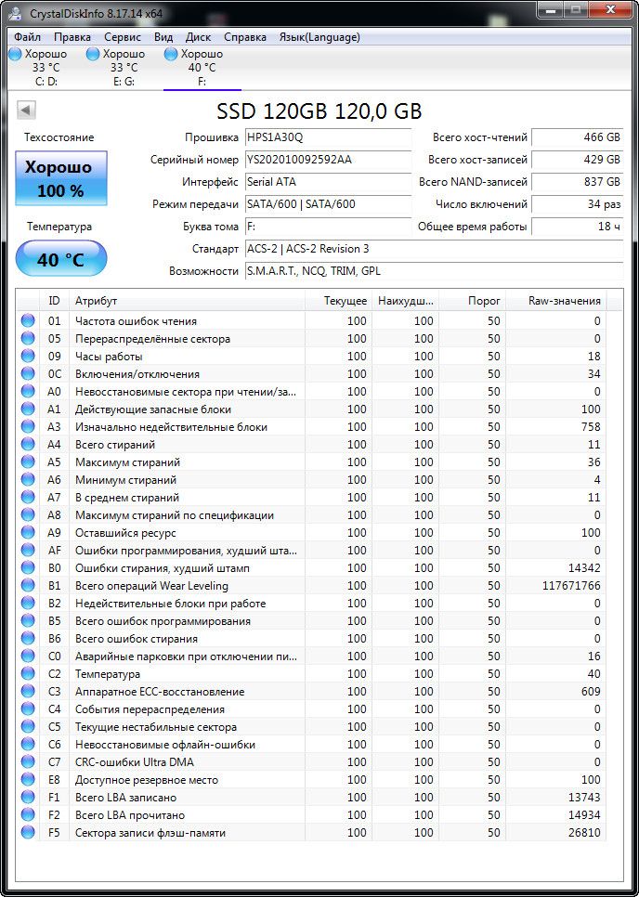Click the status orb for attribute B0

[28, 568]
